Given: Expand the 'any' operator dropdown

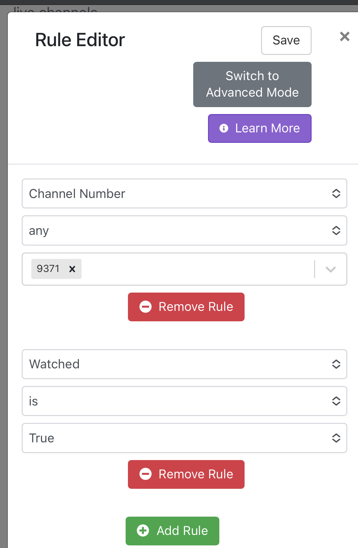Looking at the screenshot, I should click(184, 231).
